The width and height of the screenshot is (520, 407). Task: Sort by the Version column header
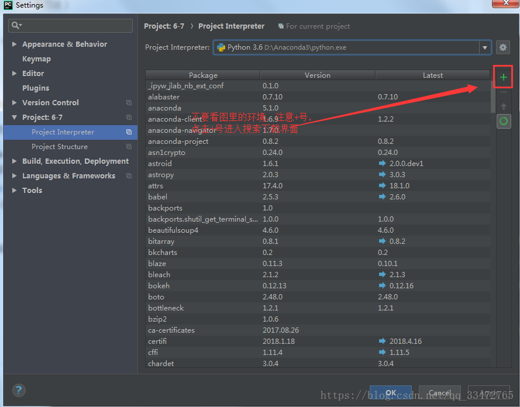pyautogui.click(x=318, y=75)
